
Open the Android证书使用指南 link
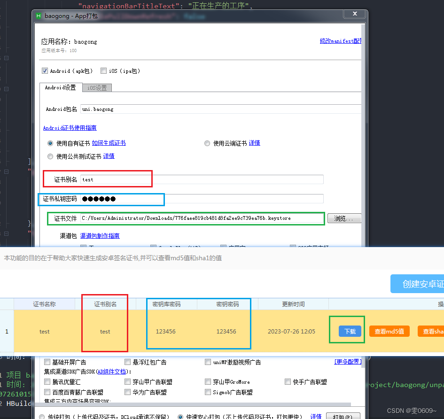click(70, 128)
